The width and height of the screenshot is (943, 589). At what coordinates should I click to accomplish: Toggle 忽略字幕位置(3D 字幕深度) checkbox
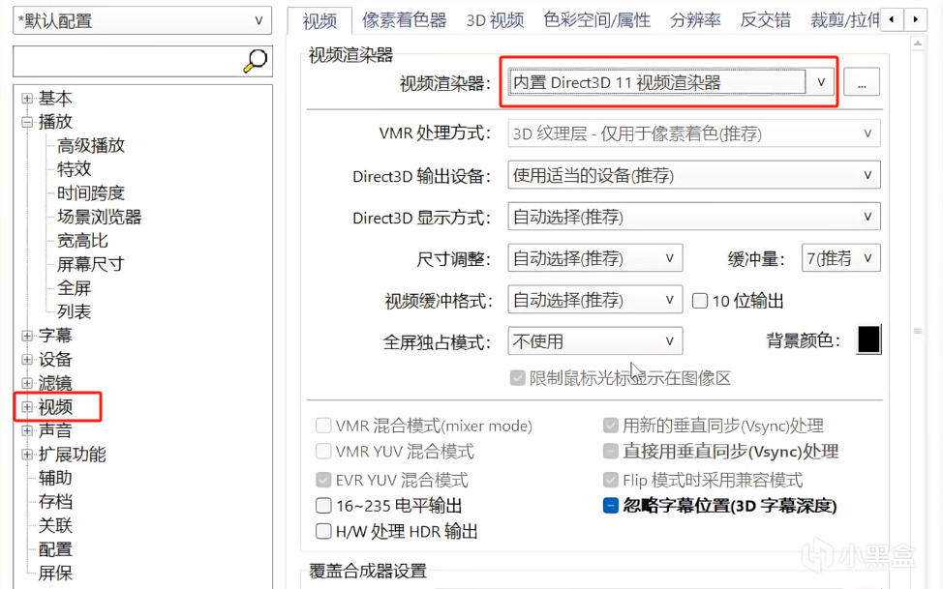(610, 506)
